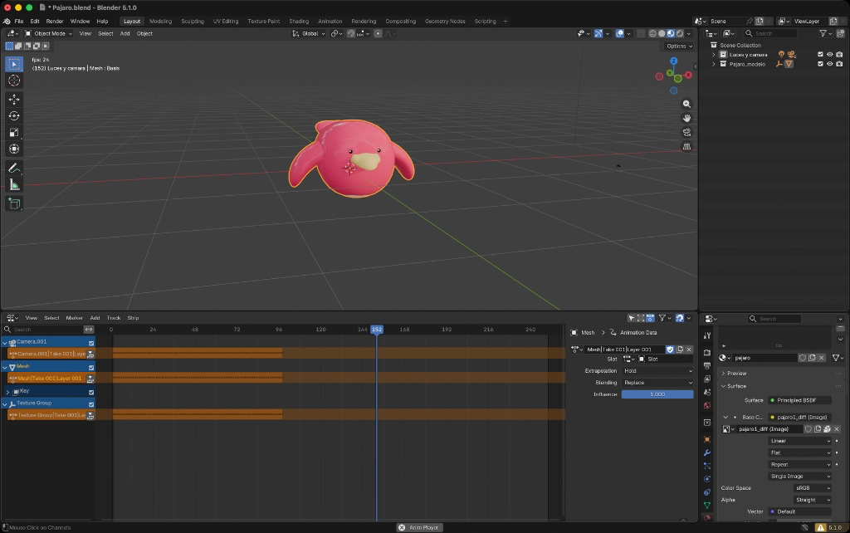Uncheck the Luces y camara exclude checkbox
The height and width of the screenshot is (533, 850).
[820, 55]
